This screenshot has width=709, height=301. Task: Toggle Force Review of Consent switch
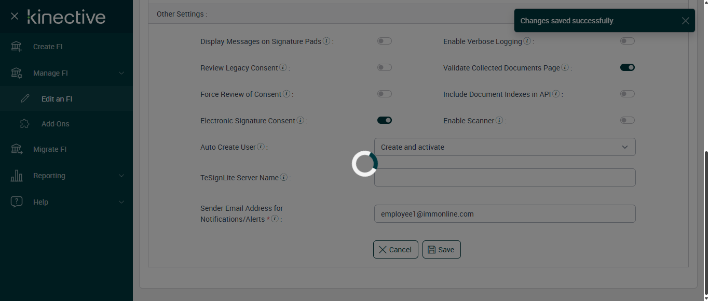click(385, 94)
